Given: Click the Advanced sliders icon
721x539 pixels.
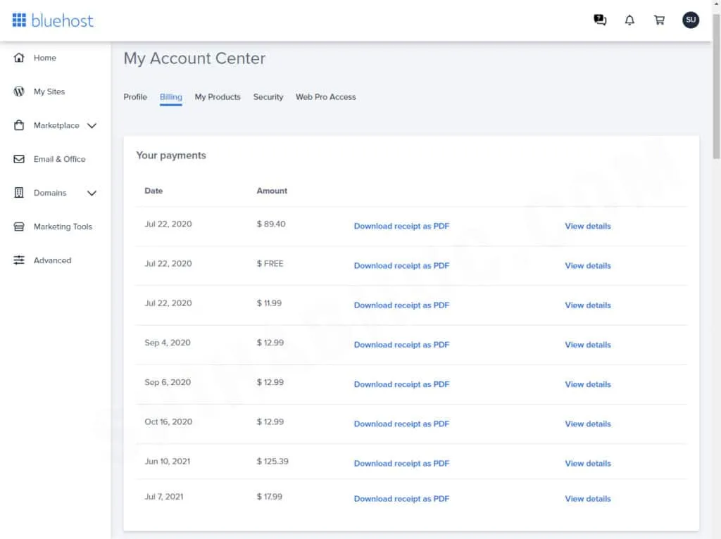Looking at the screenshot, I should [x=19, y=260].
